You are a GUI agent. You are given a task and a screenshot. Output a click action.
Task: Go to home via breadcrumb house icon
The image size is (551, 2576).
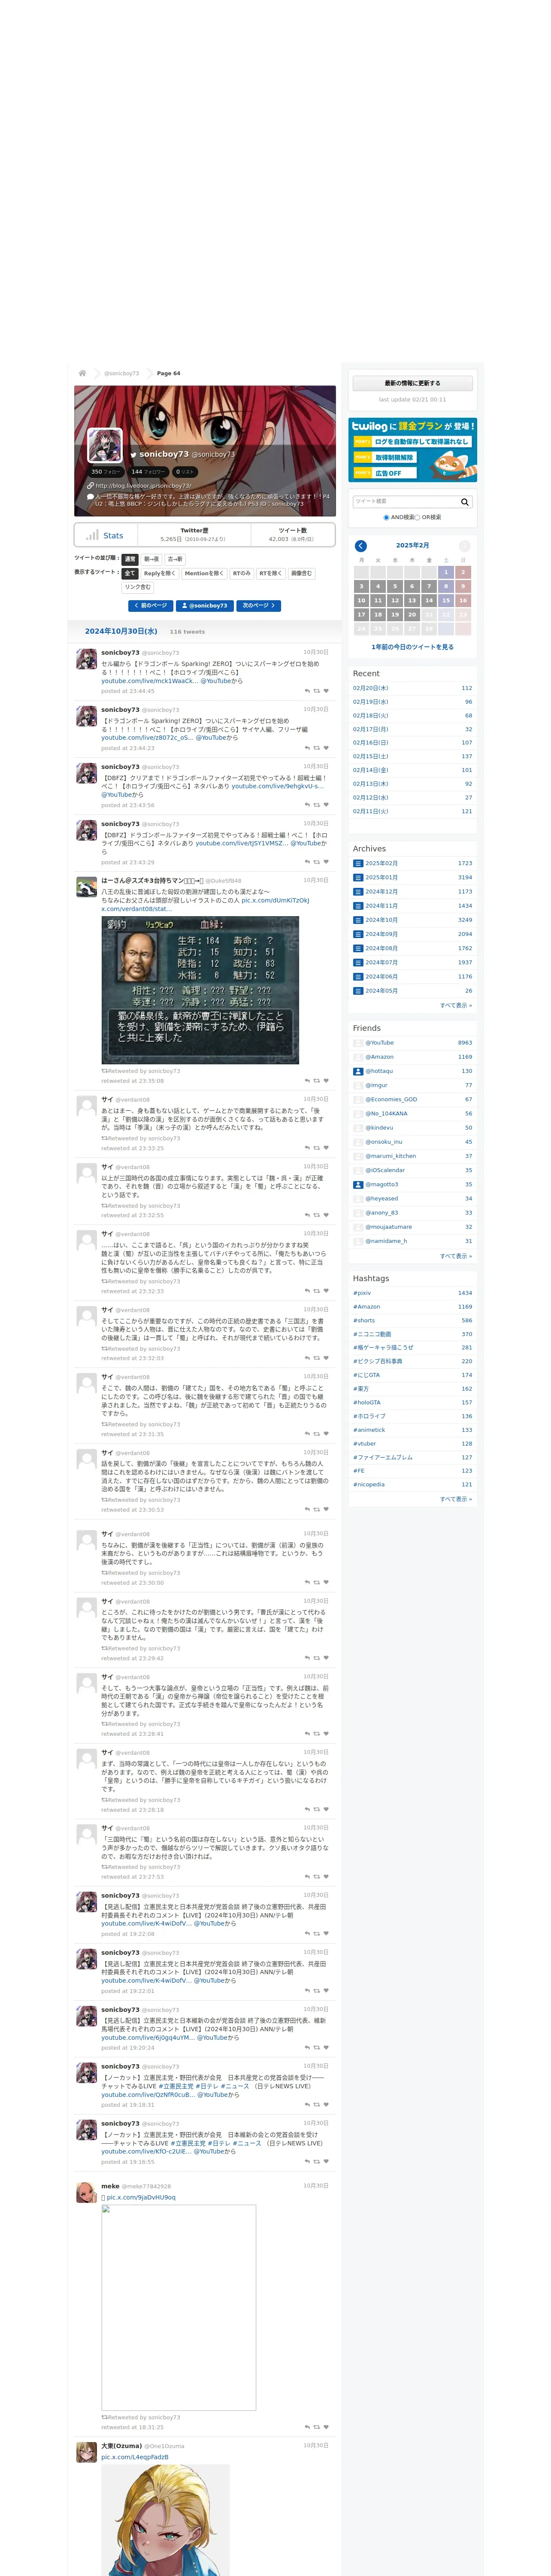[82, 373]
